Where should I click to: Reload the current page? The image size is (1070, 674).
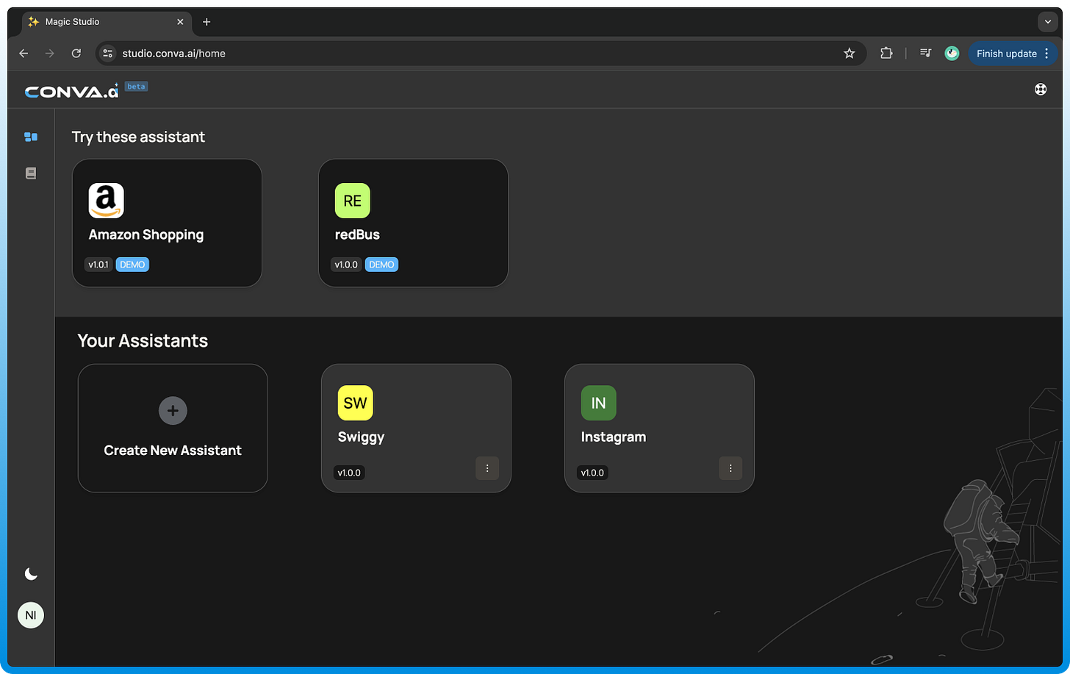click(76, 54)
